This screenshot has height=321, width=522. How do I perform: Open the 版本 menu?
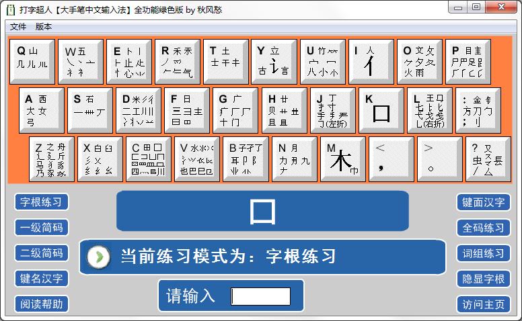(x=44, y=27)
